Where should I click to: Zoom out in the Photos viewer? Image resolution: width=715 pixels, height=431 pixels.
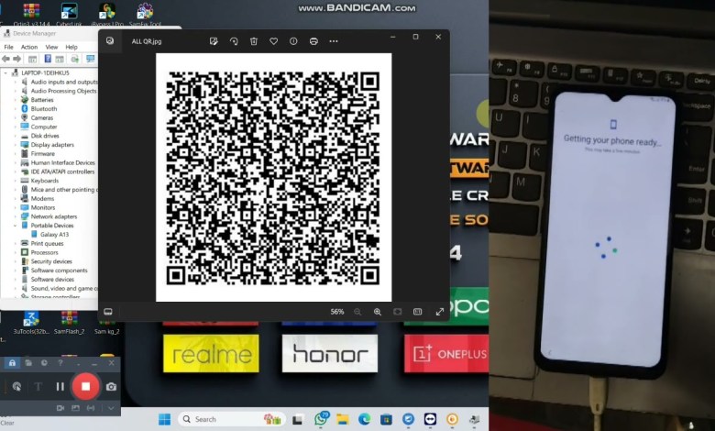(357, 312)
